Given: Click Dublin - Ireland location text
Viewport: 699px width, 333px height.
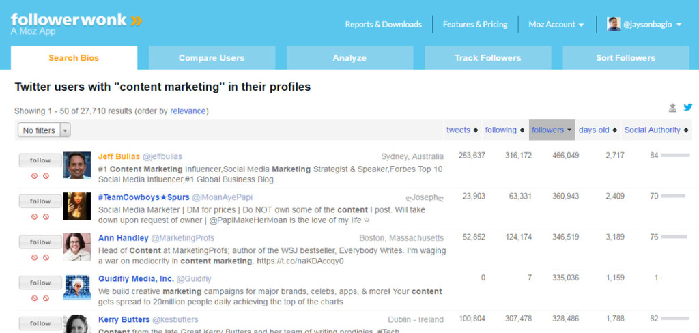Looking at the screenshot, I should [416, 319].
